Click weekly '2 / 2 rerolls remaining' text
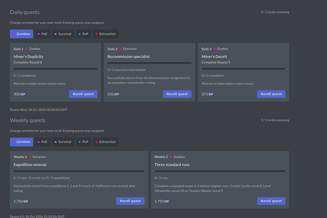 coord(275,120)
